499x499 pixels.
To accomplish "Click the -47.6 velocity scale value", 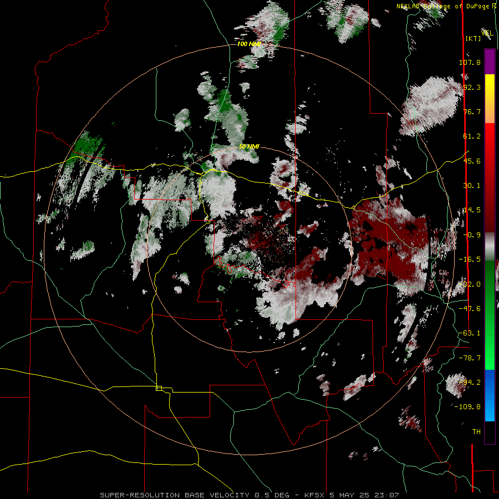I will (x=470, y=309).
